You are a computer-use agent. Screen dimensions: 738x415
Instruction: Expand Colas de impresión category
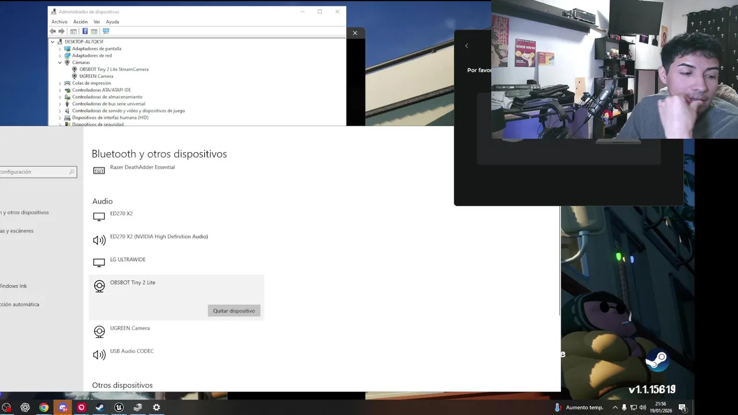click(x=59, y=83)
